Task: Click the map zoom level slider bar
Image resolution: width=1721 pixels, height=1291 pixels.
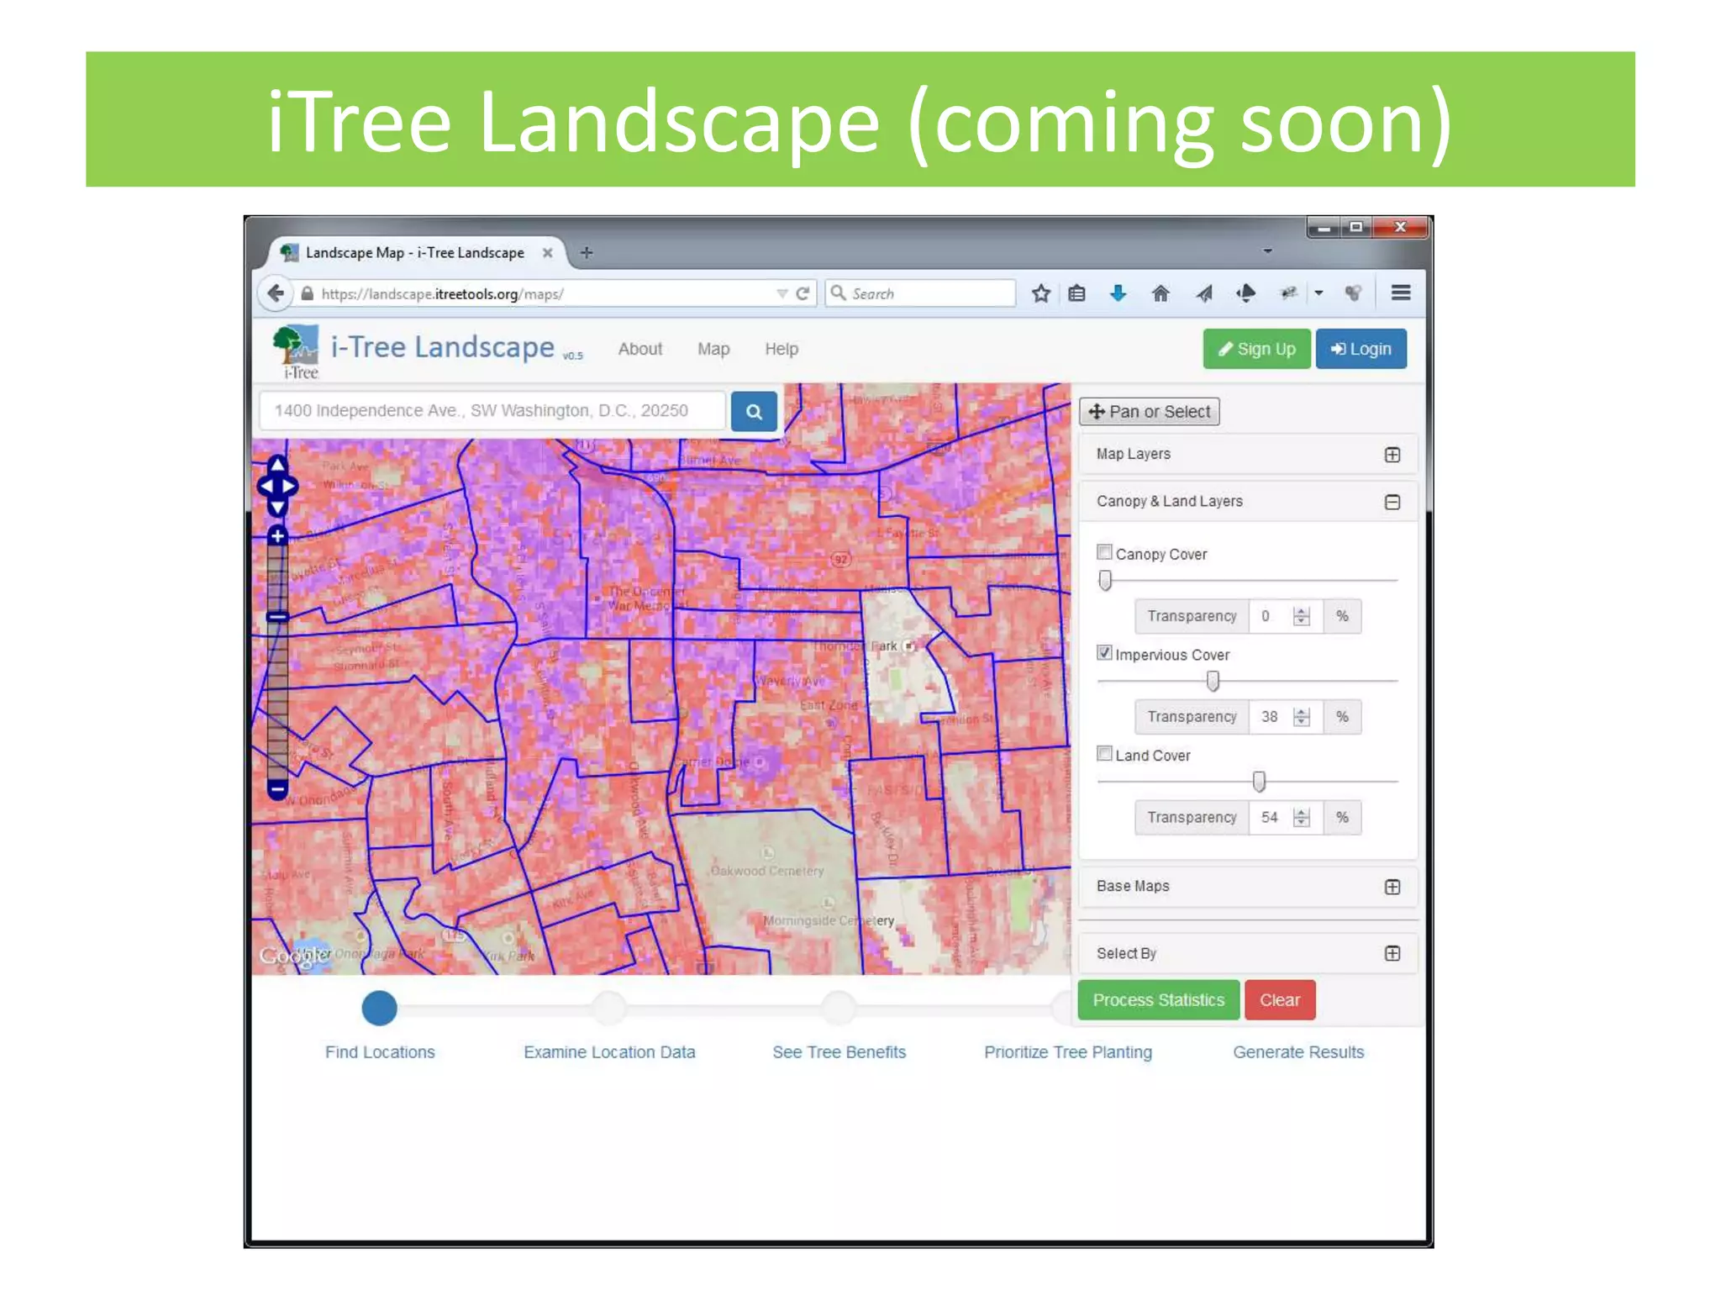Action: [277, 662]
